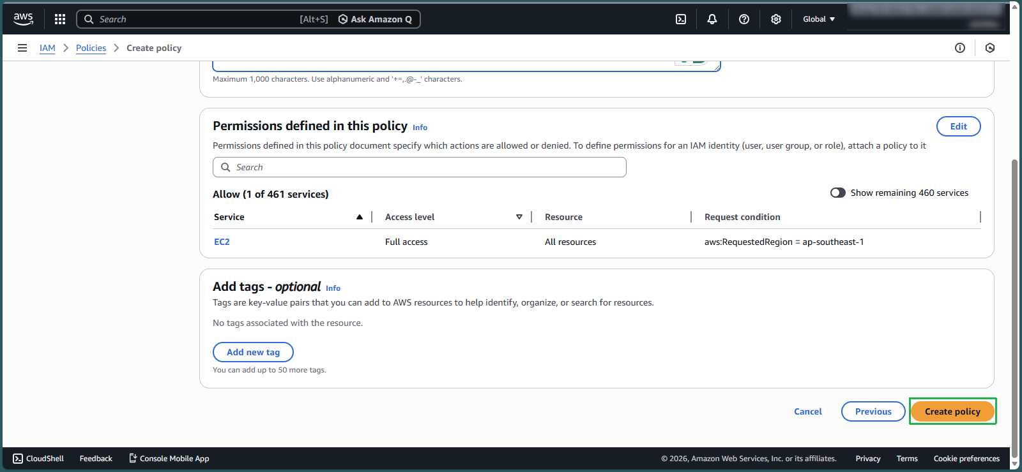This screenshot has height=472, width=1022.
Task: Launch CloudShell from top bar icon
Action: click(681, 19)
